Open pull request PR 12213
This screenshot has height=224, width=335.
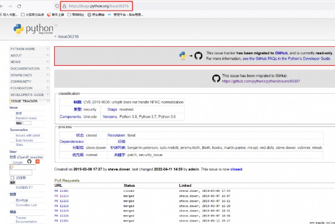click(x=62, y=196)
